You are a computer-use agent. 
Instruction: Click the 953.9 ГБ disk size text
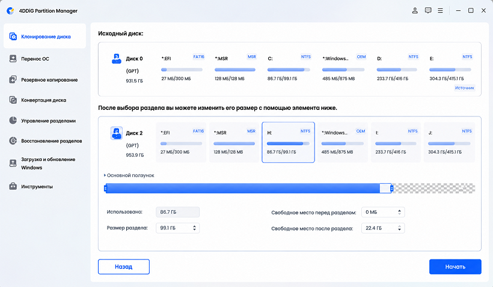pos(135,155)
